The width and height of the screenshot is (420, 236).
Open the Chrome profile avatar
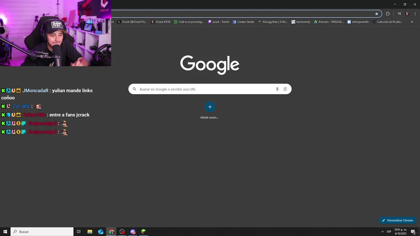tap(407, 14)
